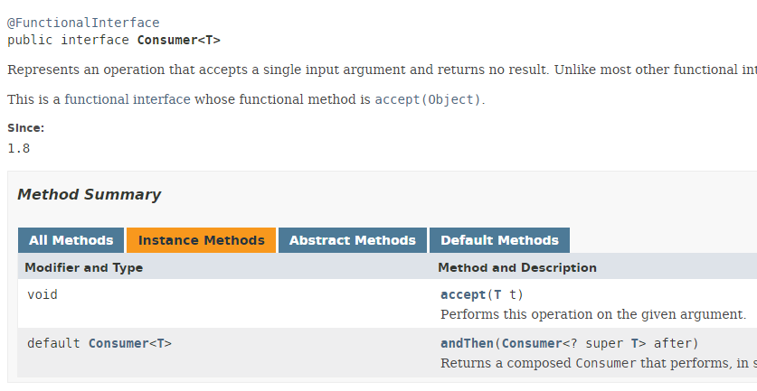The image size is (757, 391).
Task: Click the Method Summary heading
Action: coord(89,195)
